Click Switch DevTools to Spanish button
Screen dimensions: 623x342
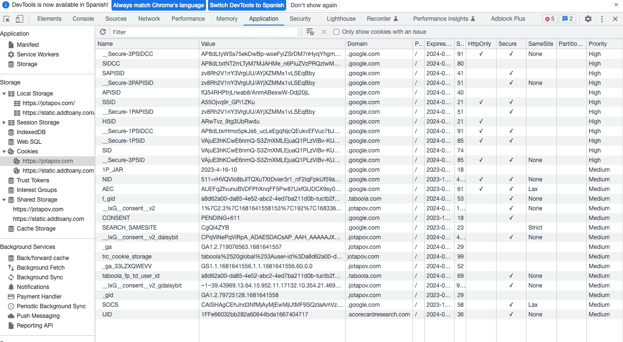pos(247,5)
